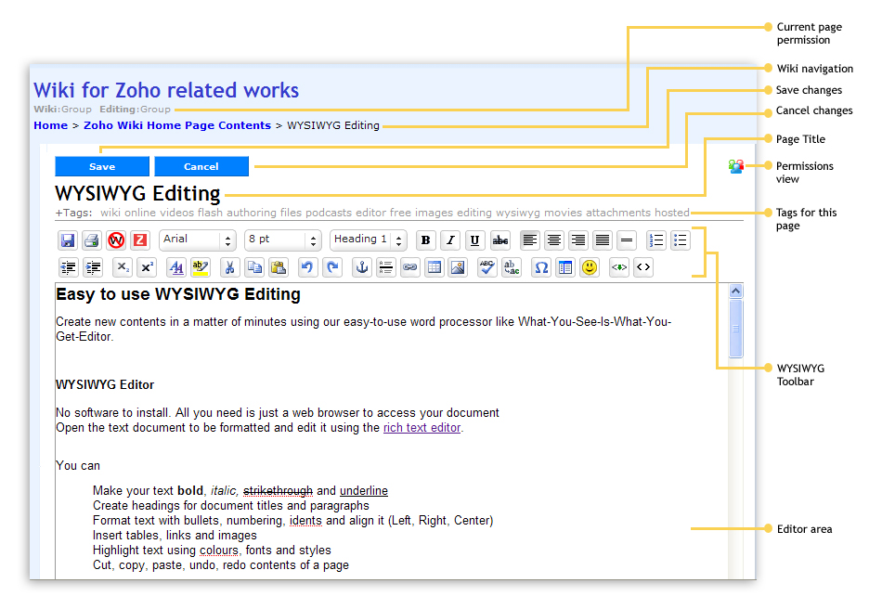Screen dimensions: 882x609
Task: Click the WYSIWYG Editor subheading in editor
Action: 105,384
